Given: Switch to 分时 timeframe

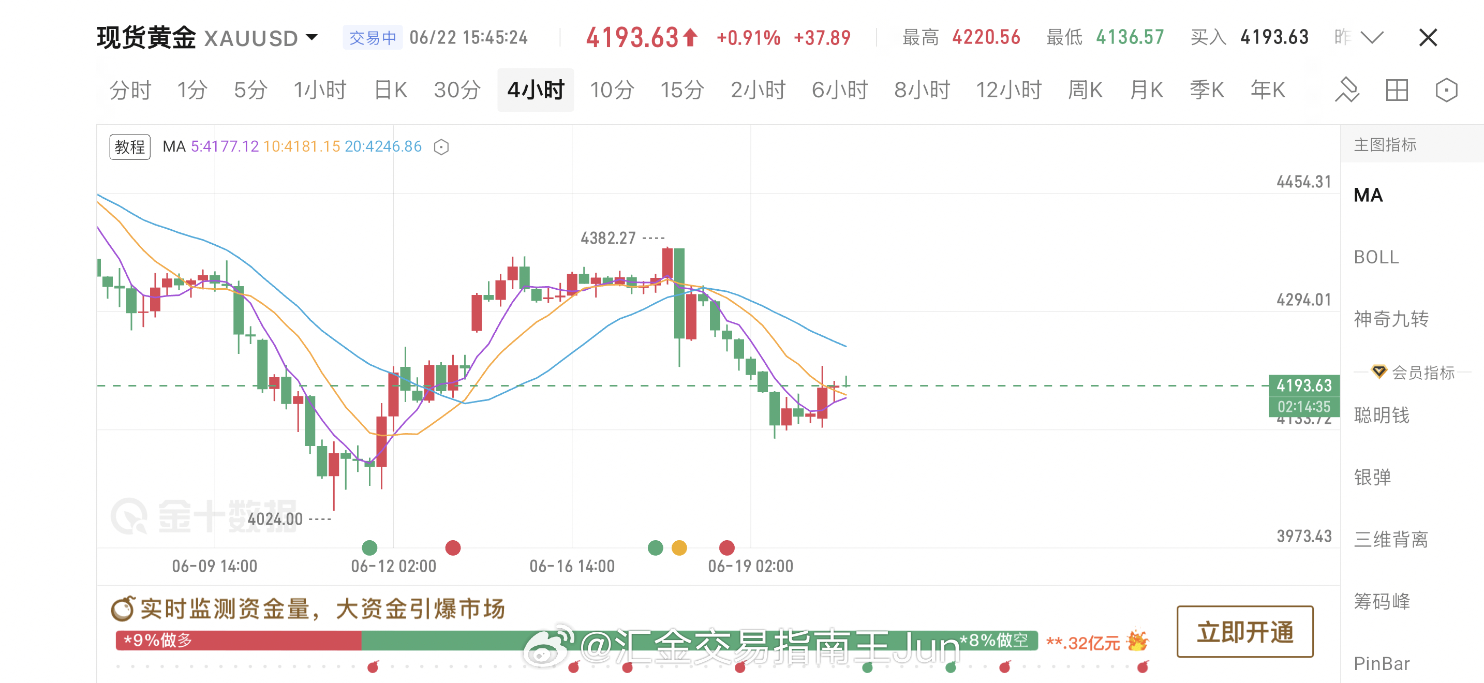Looking at the screenshot, I should 130,90.
